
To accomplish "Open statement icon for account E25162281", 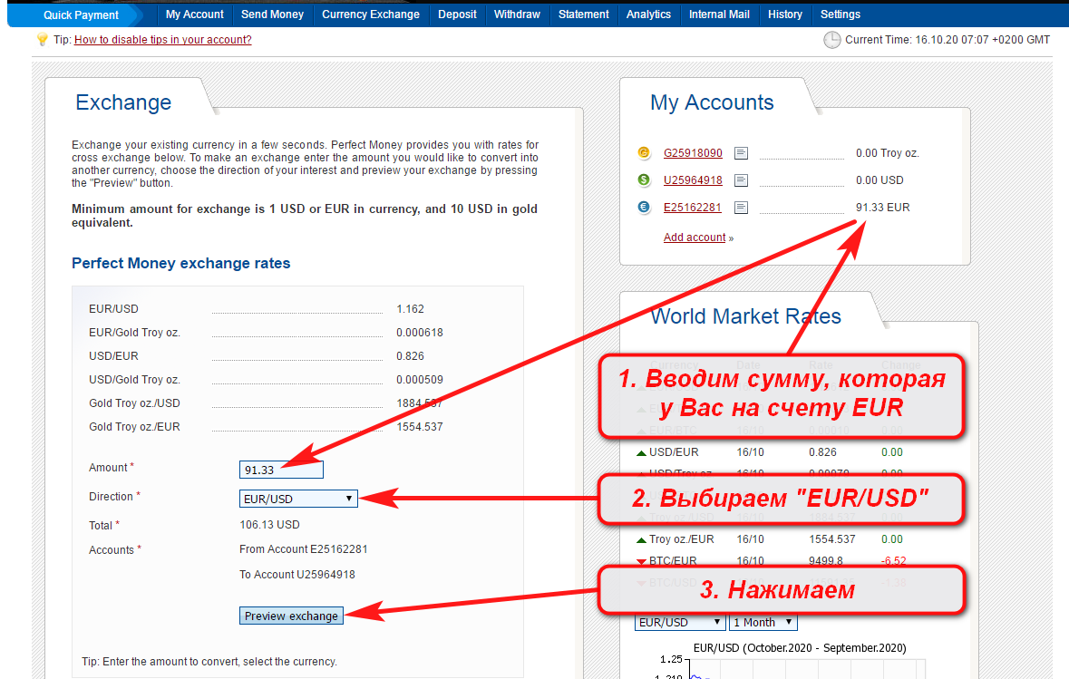I will (741, 208).
